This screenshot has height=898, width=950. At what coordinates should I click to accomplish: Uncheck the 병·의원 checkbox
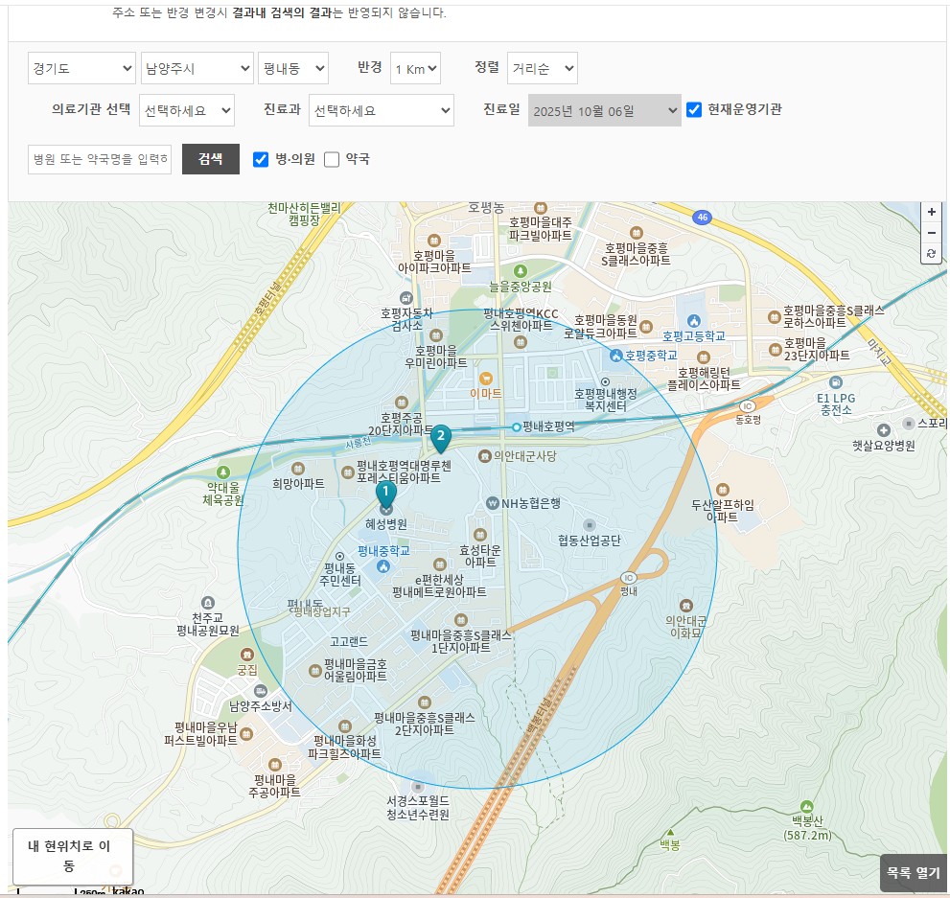click(260, 159)
